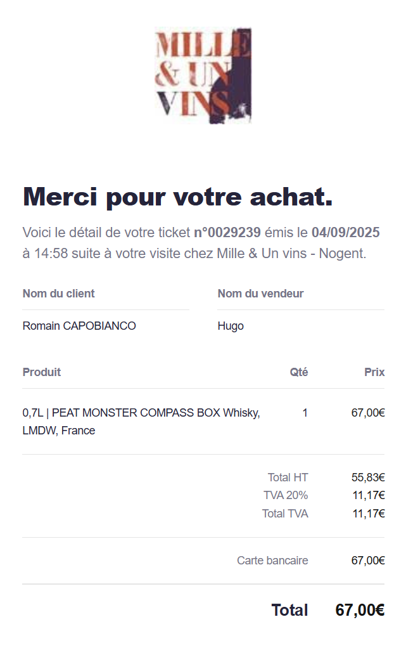The width and height of the screenshot is (406, 650).
Task: Click product quantity value 1
Action: pos(305,413)
